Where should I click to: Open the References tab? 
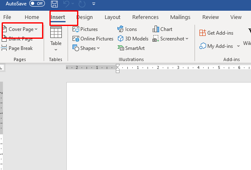tap(145, 17)
